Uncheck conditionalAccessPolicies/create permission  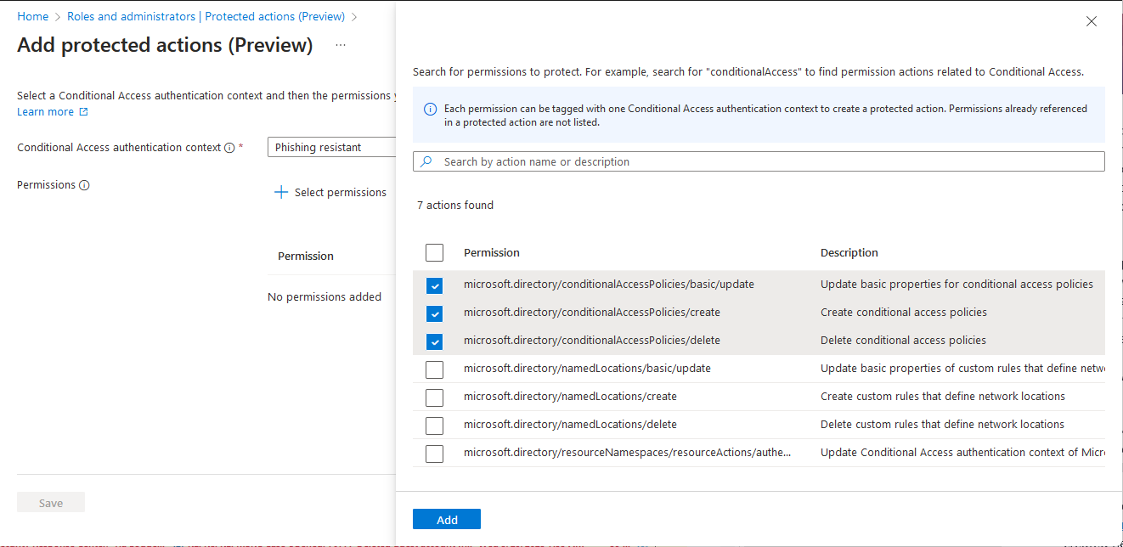434,313
